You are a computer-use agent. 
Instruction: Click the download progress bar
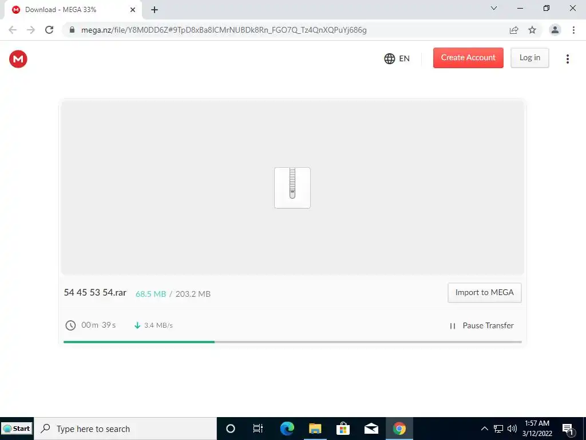tap(292, 342)
